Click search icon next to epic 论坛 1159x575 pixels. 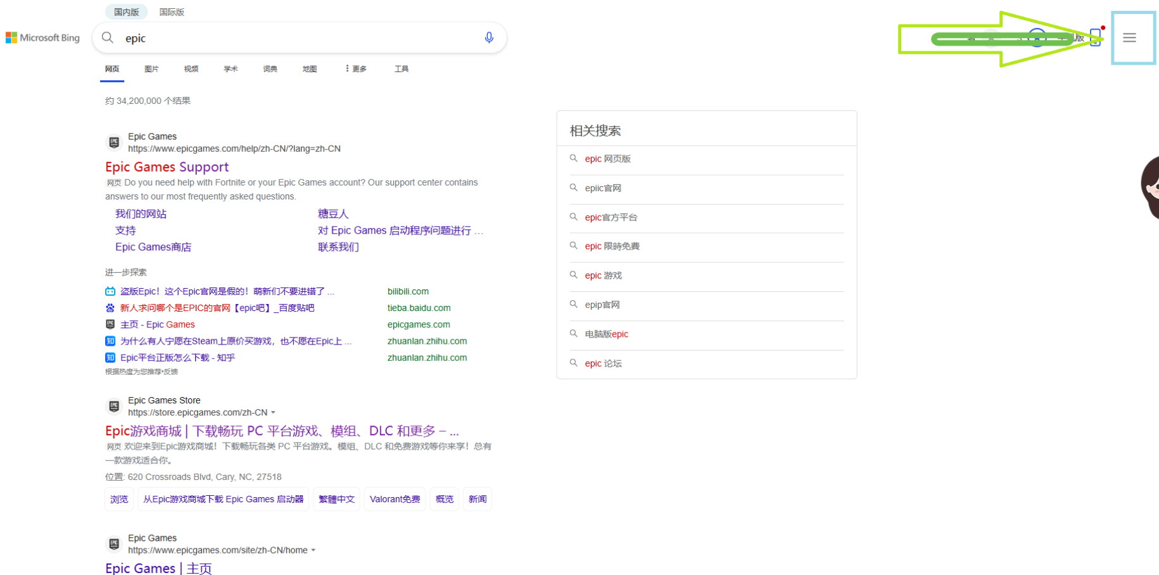573,363
